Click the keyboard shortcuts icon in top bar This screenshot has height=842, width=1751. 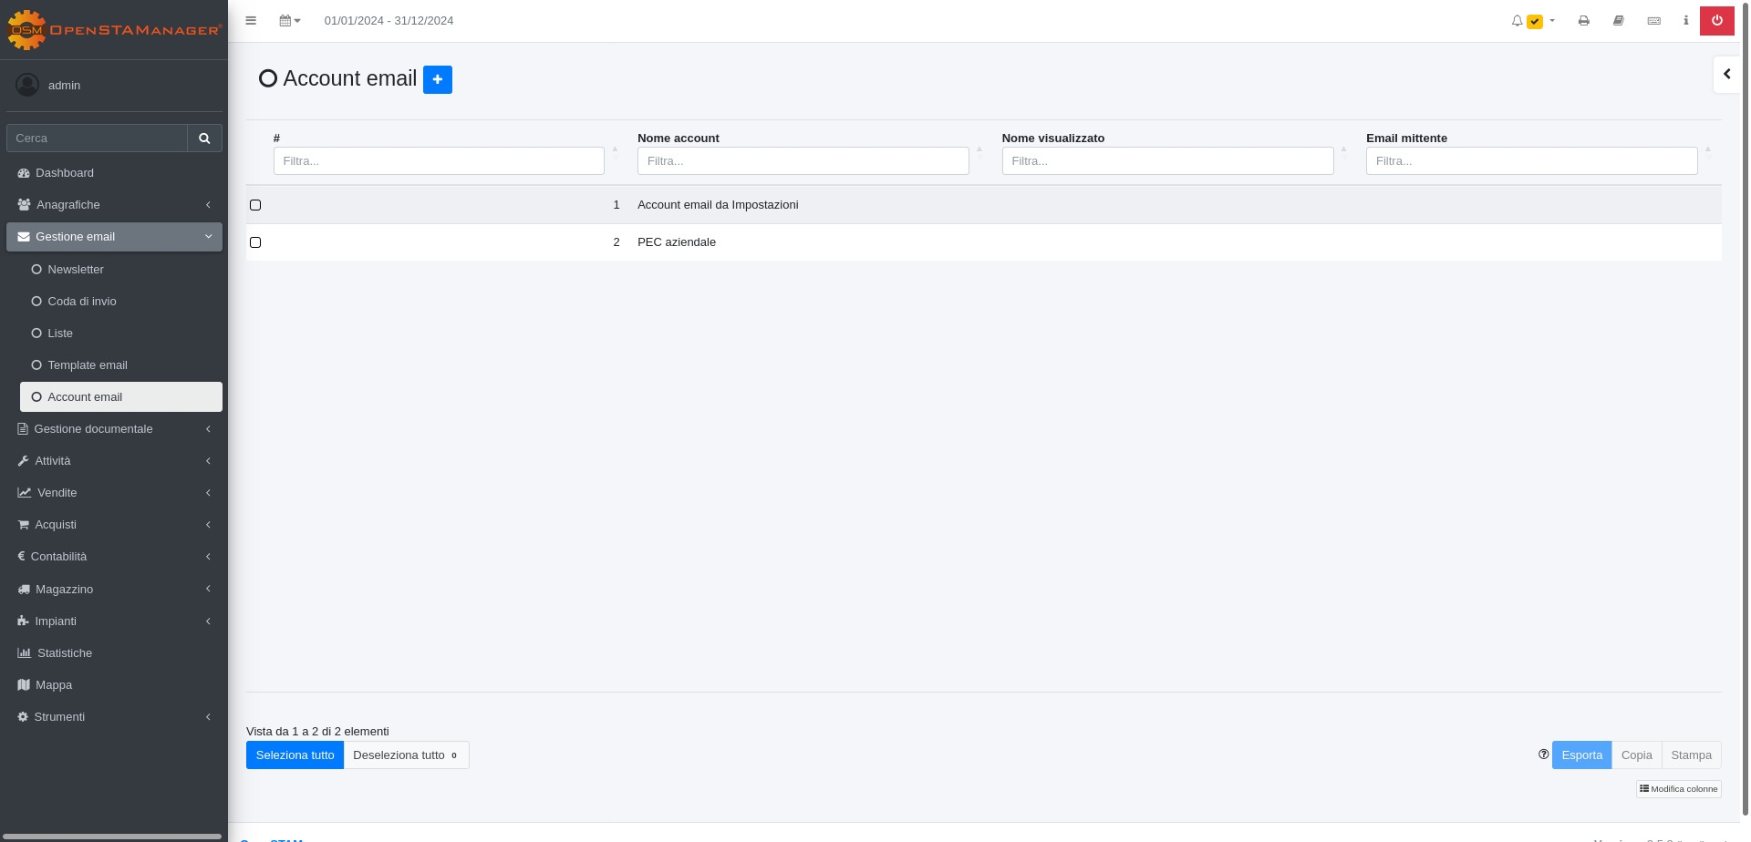1653,21
